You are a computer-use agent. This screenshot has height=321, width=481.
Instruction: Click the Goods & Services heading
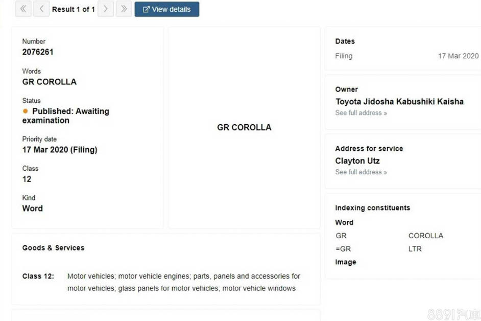click(x=53, y=248)
